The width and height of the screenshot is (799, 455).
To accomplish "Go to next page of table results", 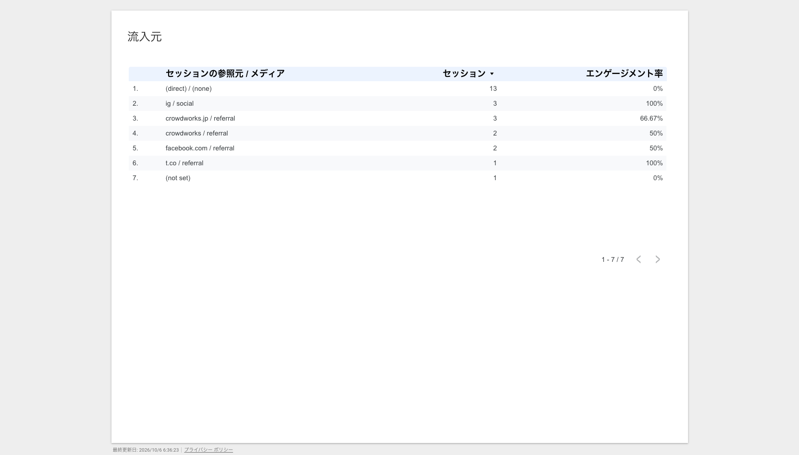I will point(658,259).
